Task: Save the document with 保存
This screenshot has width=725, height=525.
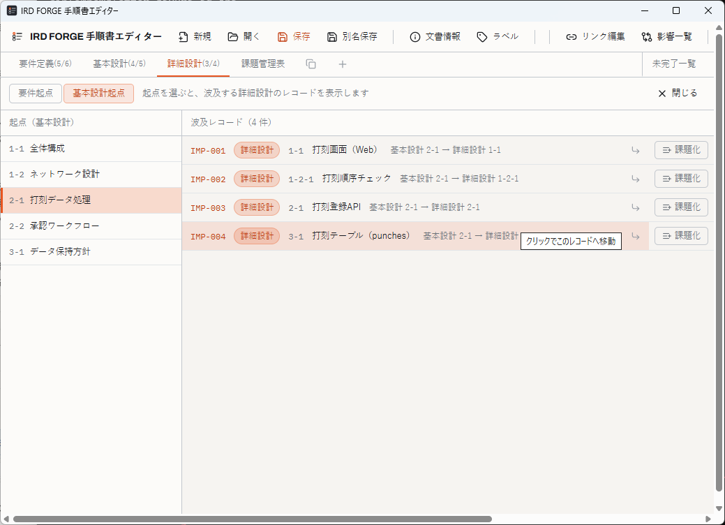Action: [294, 36]
